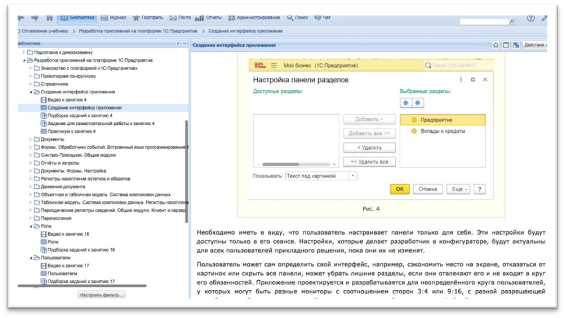Screen dimensions: 565x318
Task: Click the folder icon of Справочники
Action: point(37,84)
